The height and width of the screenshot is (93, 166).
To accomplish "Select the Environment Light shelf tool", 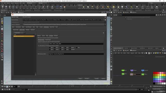I will point(114,7).
